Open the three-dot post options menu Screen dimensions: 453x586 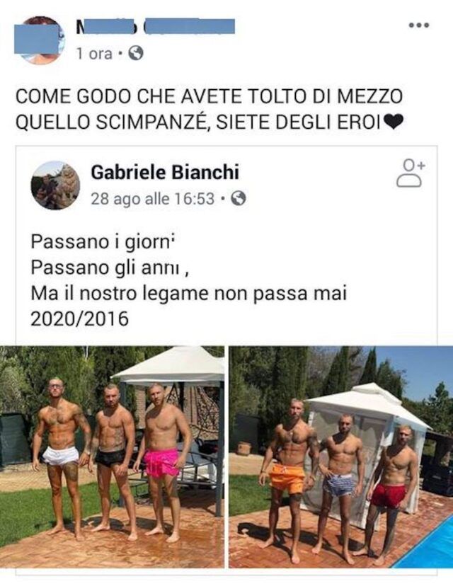point(418,25)
